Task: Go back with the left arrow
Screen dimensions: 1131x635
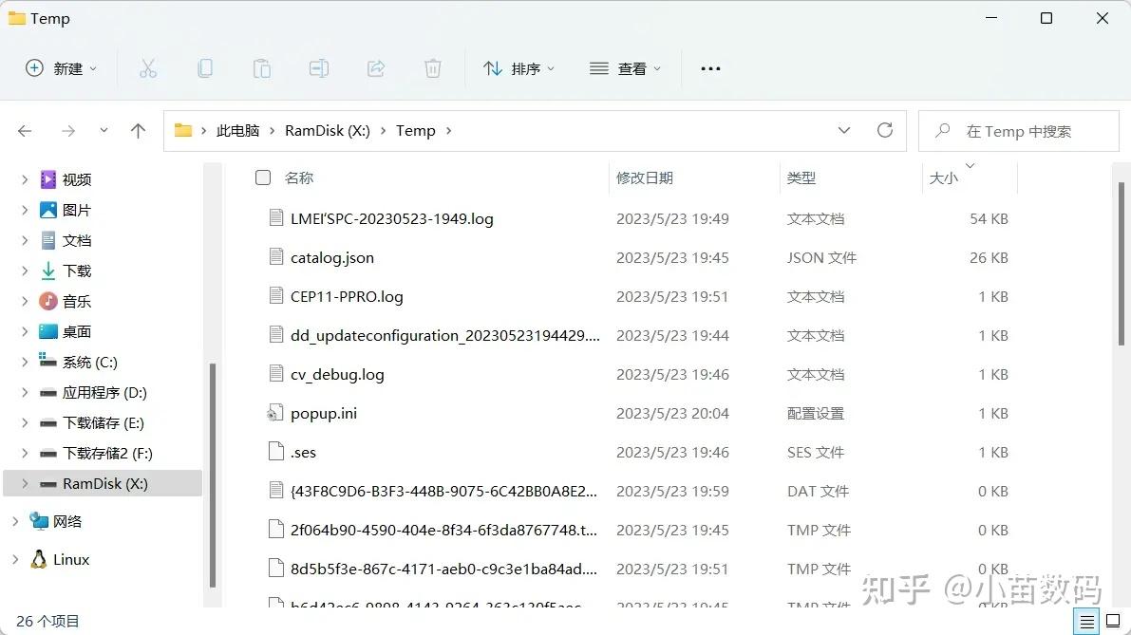Action: click(x=26, y=130)
